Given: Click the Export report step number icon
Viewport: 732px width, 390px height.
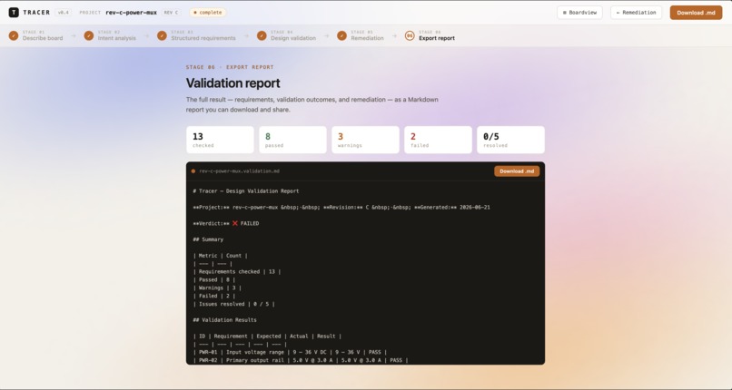Looking at the screenshot, I should coord(410,36).
